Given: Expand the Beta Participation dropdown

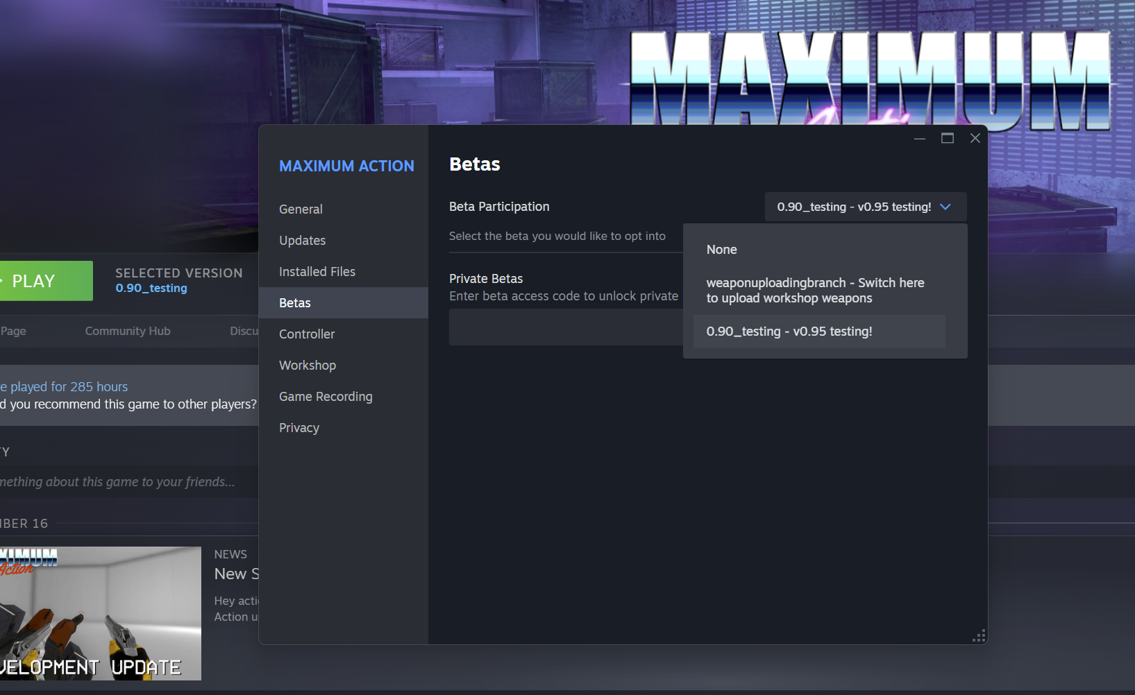Looking at the screenshot, I should (866, 207).
